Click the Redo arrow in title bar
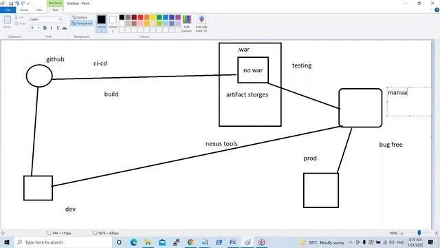This screenshot has height=248, width=440. click(23, 3)
